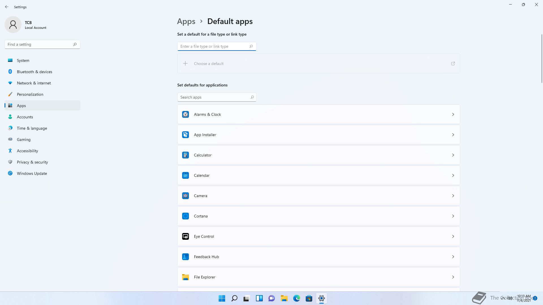Expand the Calendar chevron

coord(453,175)
